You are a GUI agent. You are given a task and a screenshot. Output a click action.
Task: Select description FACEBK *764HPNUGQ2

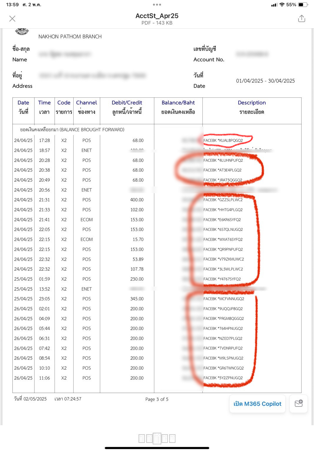(x=223, y=328)
